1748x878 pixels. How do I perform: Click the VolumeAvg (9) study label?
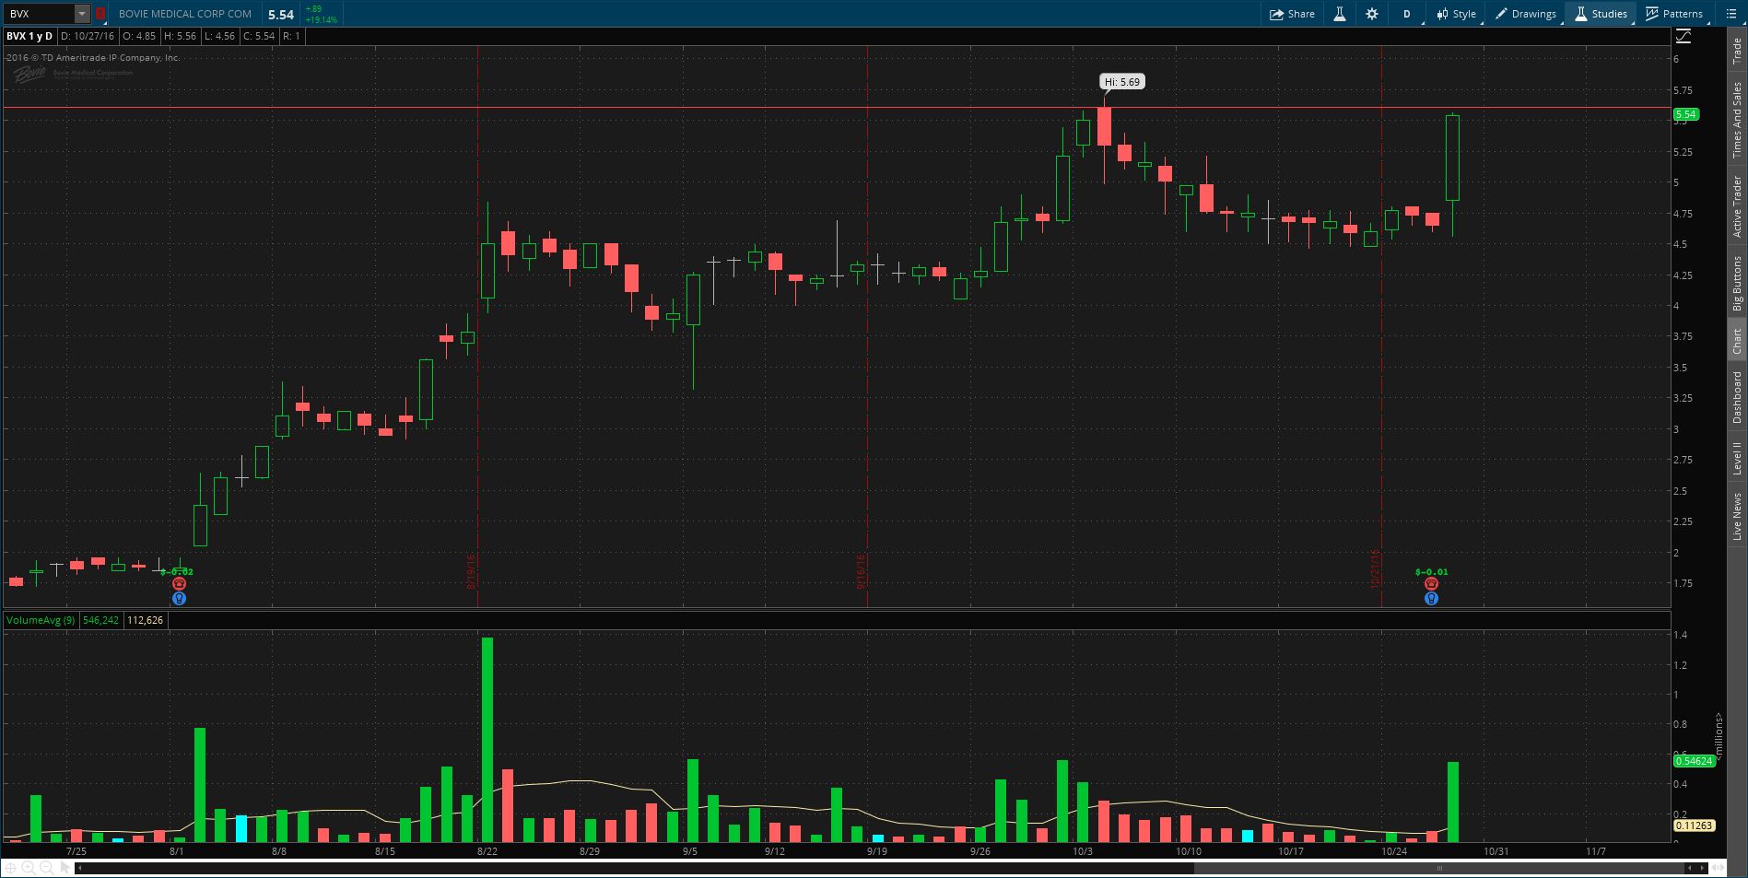tap(41, 620)
